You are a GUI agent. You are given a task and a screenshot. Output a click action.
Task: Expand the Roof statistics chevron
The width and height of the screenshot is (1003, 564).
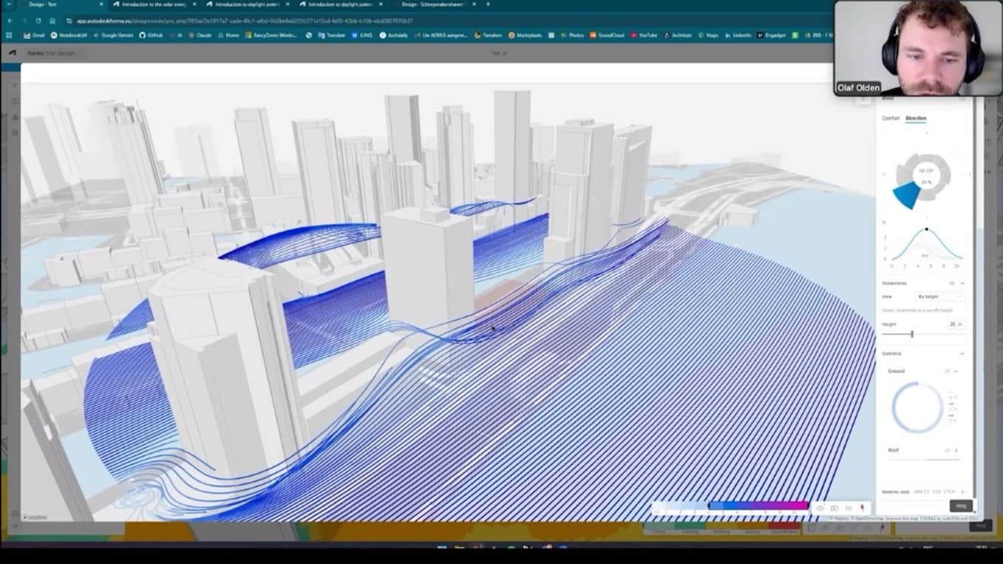(x=956, y=450)
